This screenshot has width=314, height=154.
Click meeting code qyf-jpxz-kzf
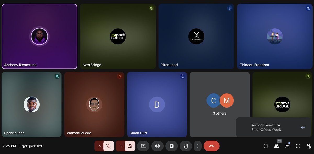pos(32,146)
